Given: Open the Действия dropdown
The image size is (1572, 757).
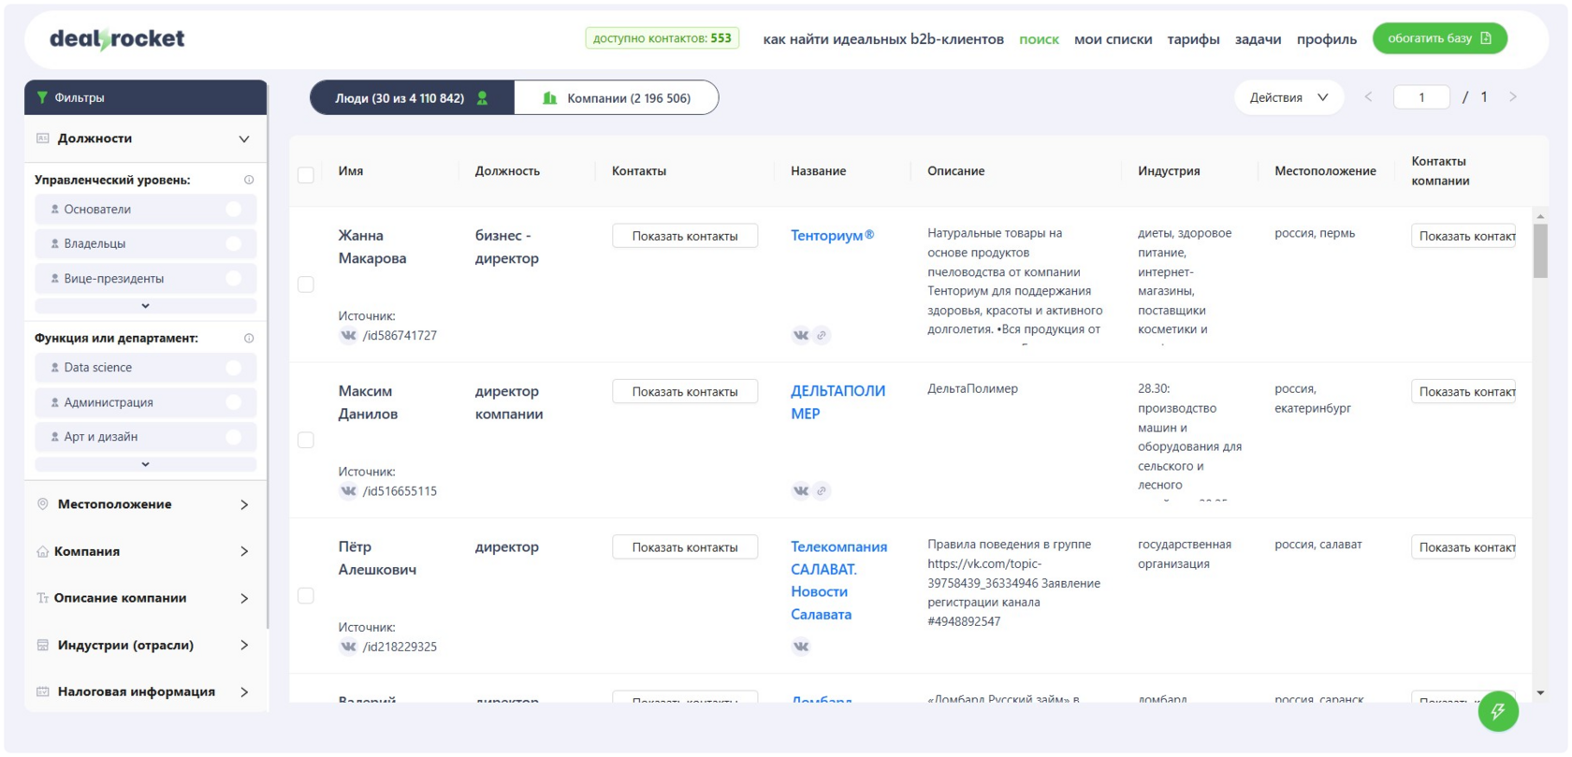Looking at the screenshot, I should (x=1288, y=97).
